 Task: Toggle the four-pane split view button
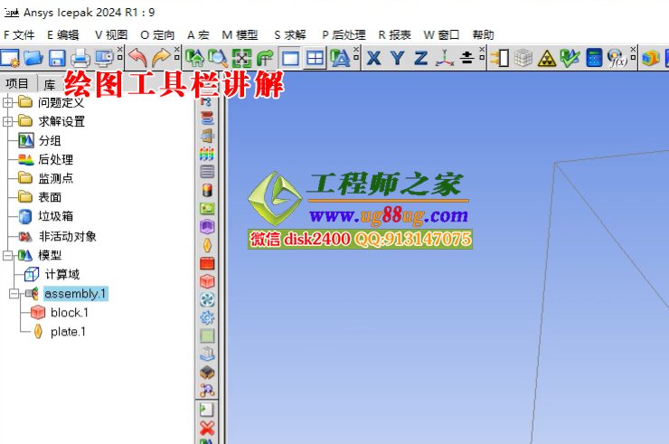point(315,59)
